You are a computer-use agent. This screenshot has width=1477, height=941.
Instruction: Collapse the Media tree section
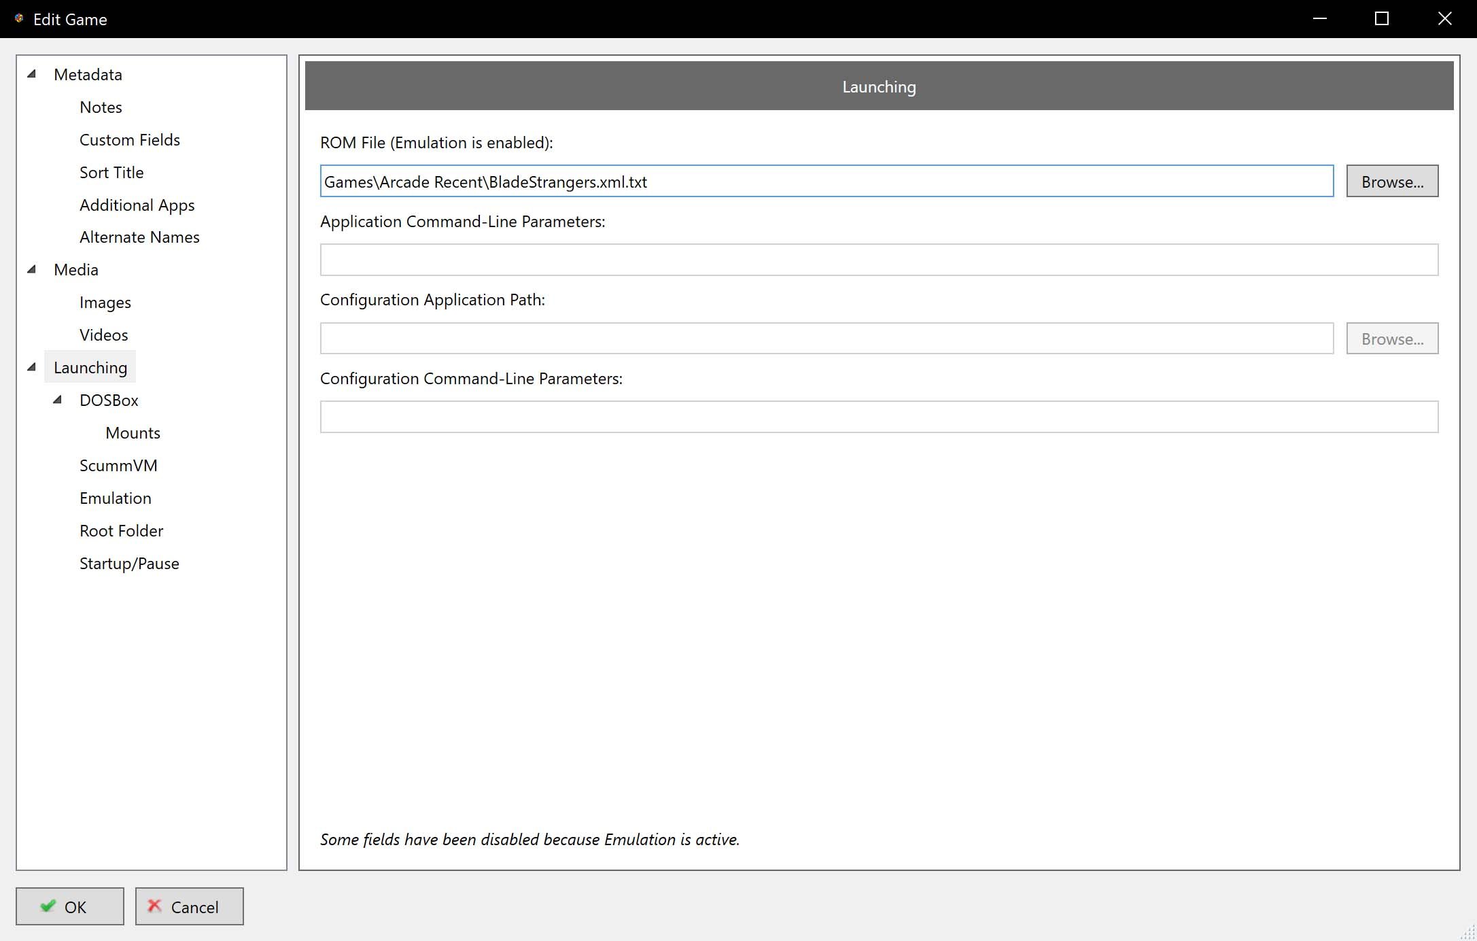click(31, 269)
